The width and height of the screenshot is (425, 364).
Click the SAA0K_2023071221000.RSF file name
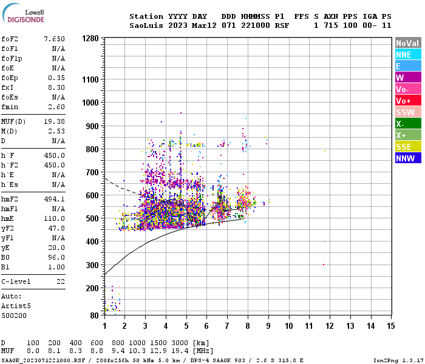point(43,360)
